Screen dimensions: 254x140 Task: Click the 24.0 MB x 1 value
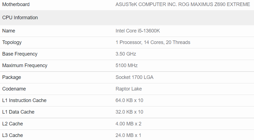[128, 135]
